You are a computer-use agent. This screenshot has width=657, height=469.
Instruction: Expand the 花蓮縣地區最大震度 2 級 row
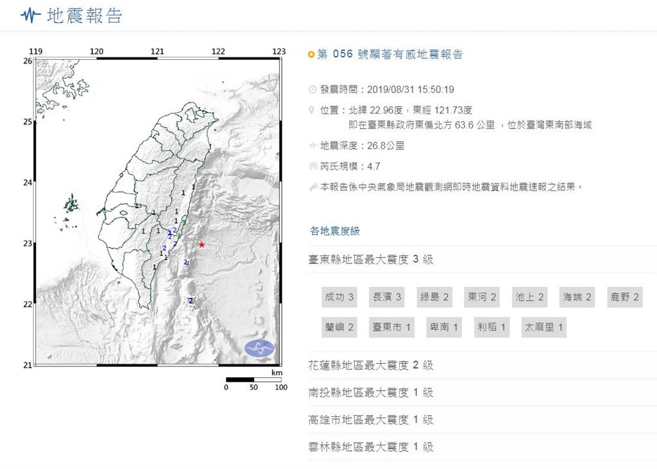tap(482, 366)
